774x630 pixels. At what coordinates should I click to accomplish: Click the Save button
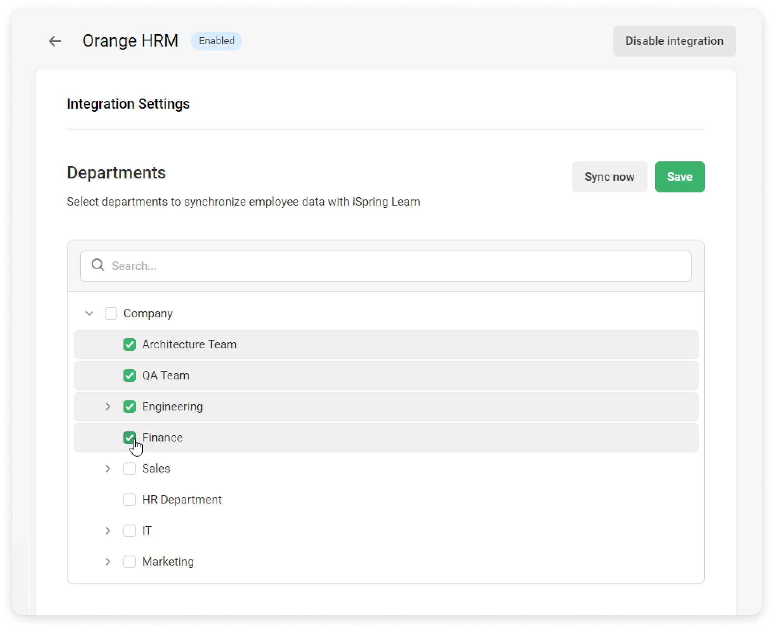(x=680, y=177)
